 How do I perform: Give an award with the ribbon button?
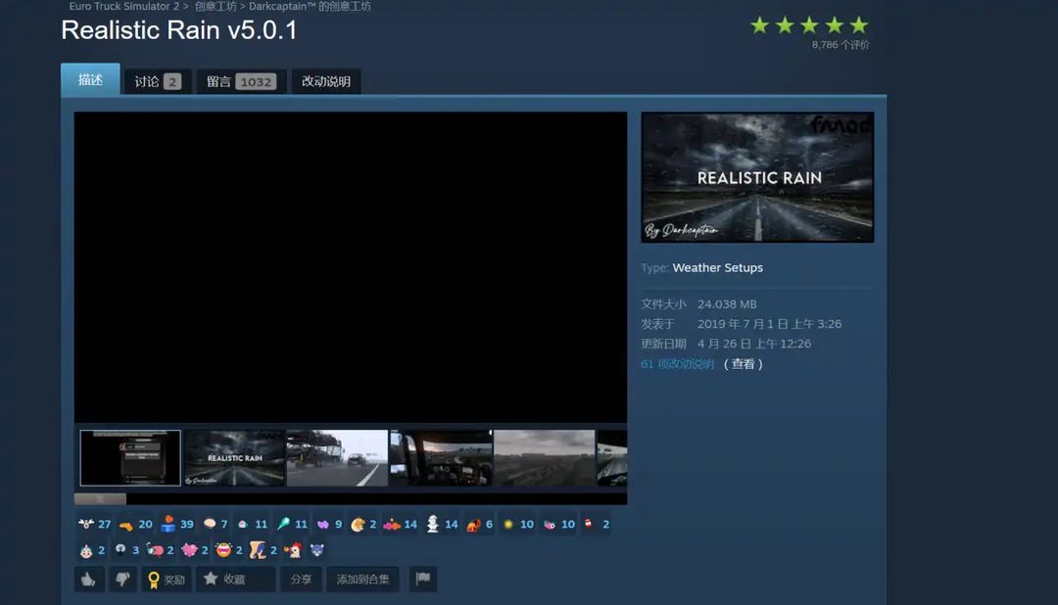[167, 580]
